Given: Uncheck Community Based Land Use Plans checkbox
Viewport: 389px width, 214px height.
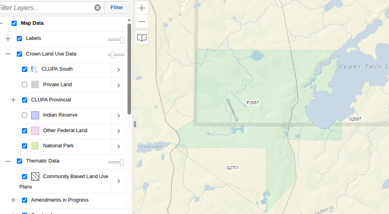Looking at the screenshot, I should 24,176.
